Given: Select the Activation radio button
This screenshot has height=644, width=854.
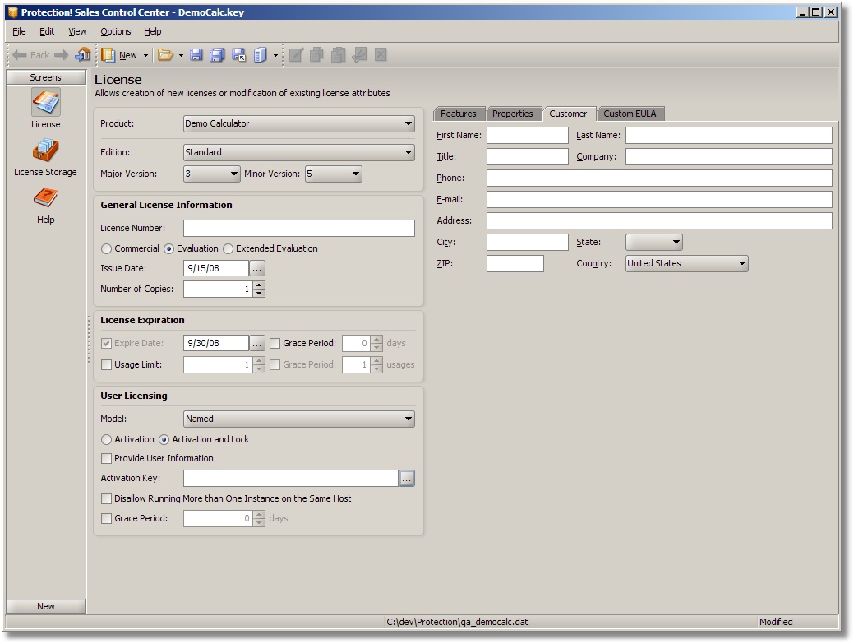Looking at the screenshot, I should coord(107,440).
